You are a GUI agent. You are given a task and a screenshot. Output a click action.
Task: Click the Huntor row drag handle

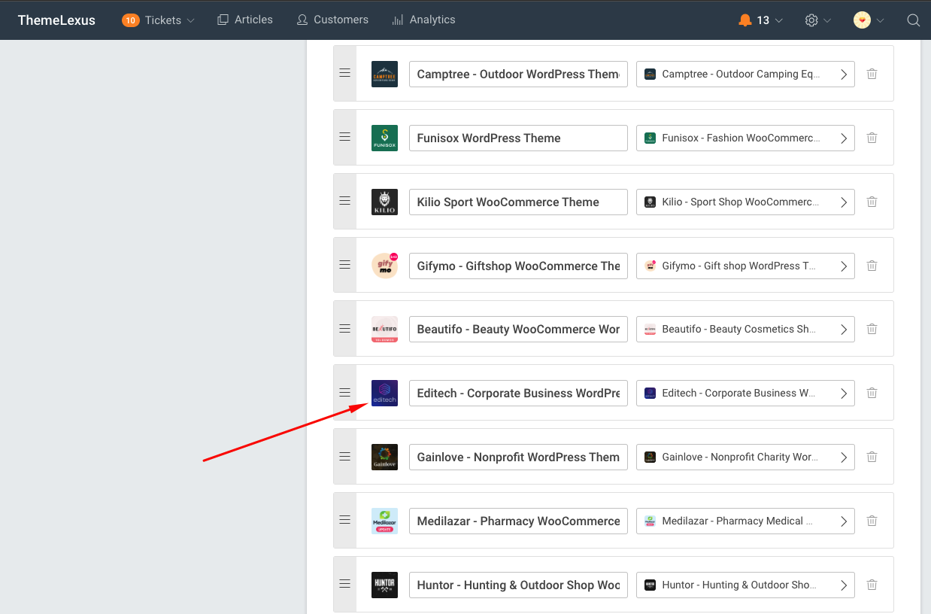point(344,585)
